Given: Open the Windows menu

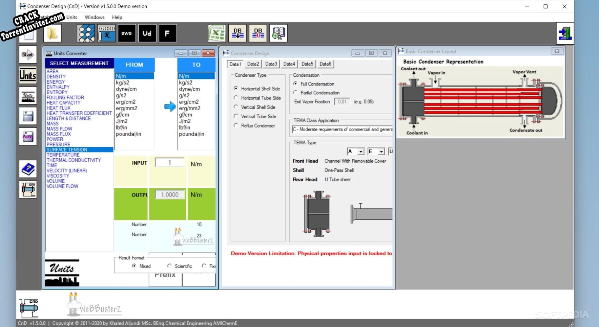Looking at the screenshot, I should coord(95,17).
